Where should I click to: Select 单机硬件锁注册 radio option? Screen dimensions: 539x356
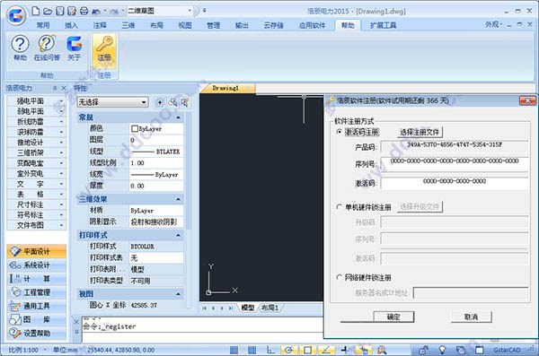tap(340, 207)
